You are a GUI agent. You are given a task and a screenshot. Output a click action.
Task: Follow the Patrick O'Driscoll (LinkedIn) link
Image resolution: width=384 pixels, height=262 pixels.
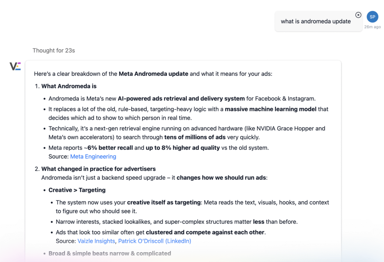(x=154, y=241)
